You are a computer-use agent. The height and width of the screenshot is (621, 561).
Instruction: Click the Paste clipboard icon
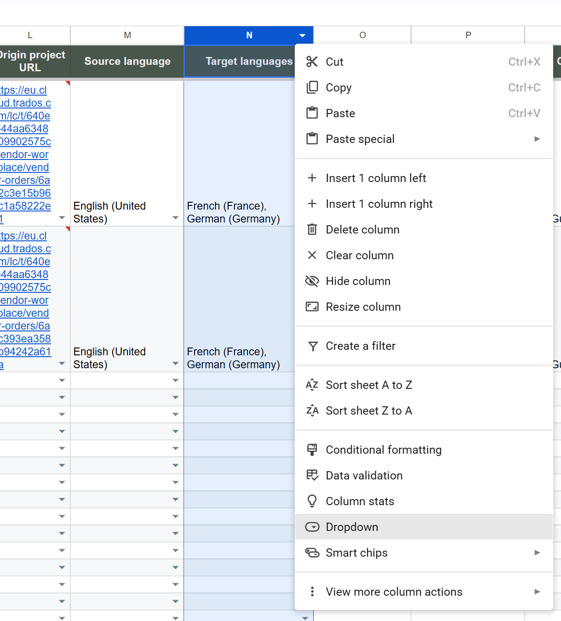pyautogui.click(x=312, y=113)
